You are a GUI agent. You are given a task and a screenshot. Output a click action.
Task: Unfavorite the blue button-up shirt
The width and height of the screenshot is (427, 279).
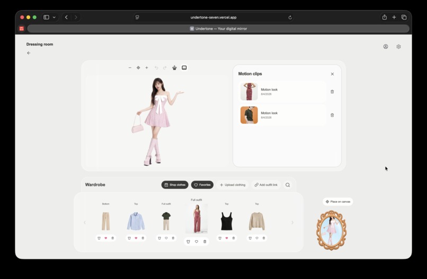tap(136, 238)
